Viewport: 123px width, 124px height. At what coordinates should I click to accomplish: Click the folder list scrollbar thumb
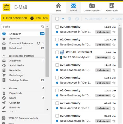(x=47, y=53)
